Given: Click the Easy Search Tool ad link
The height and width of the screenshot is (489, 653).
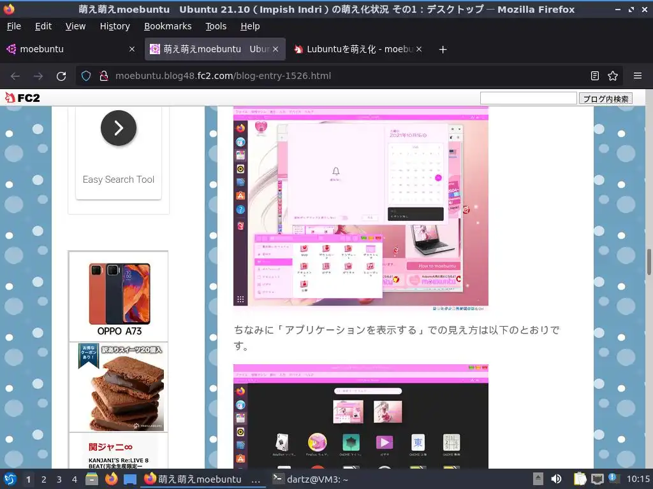Looking at the screenshot, I should tap(119, 180).
